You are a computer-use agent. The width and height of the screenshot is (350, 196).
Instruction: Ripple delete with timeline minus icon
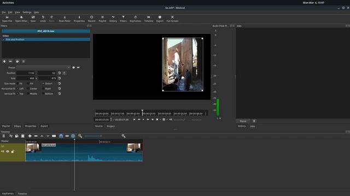coord(36,136)
